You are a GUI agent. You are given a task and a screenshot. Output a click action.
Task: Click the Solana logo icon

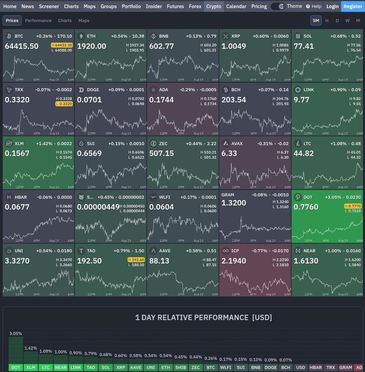(298, 36)
